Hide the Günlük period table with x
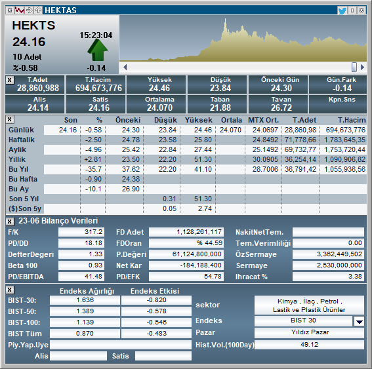 (x=9, y=119)
